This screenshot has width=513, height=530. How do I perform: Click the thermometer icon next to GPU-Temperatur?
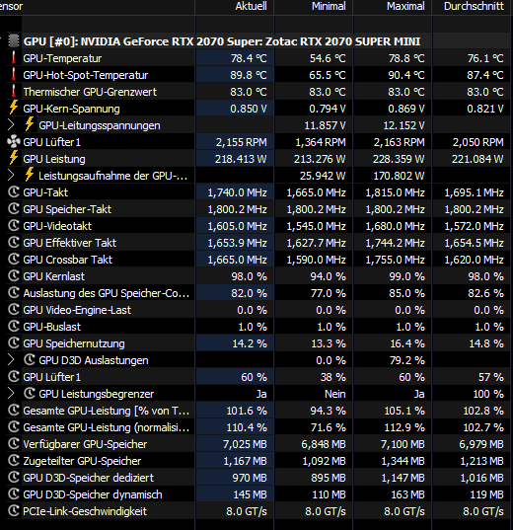coord(14,58)
